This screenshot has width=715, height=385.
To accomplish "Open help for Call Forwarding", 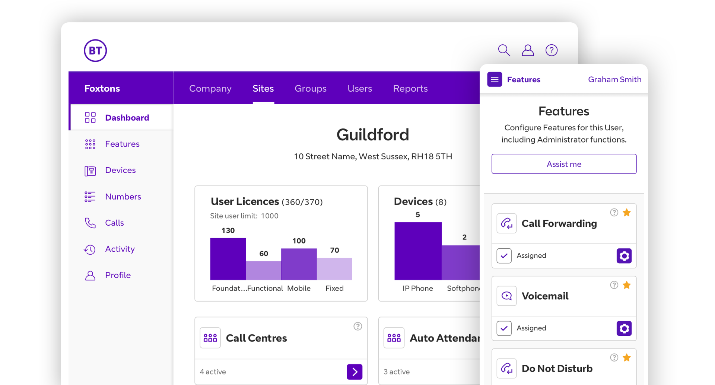I will [x=614, y=212].
